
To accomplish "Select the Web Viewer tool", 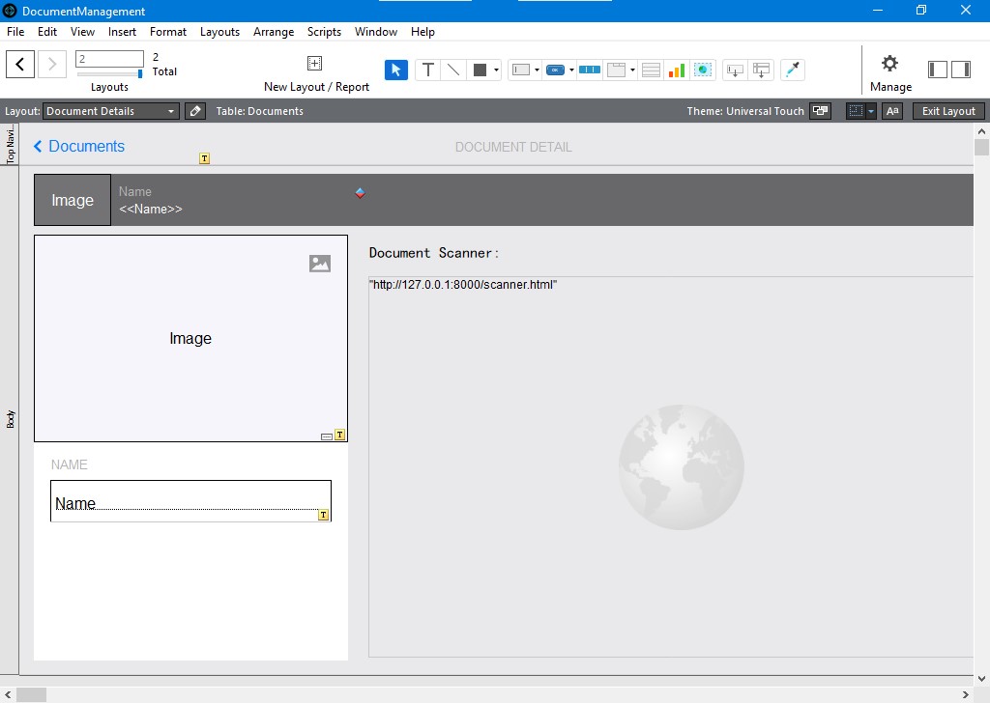I will pyautogui.click(x=703, y=70).
